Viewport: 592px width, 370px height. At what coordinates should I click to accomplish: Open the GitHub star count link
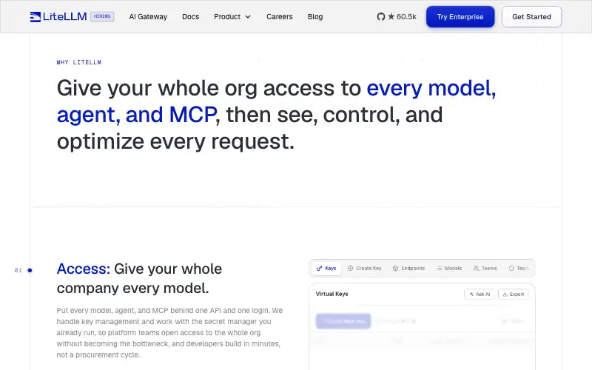(397, 16)
